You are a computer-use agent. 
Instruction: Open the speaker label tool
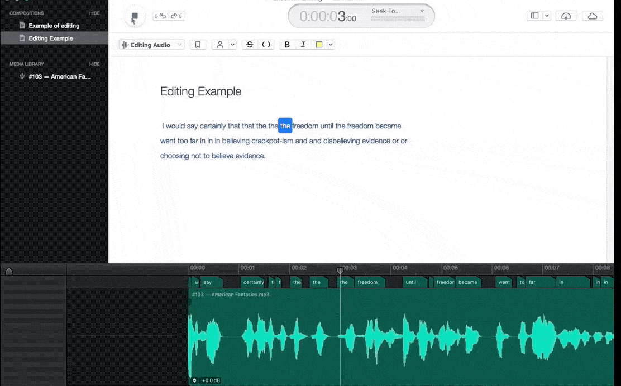[x=221, y=44]
